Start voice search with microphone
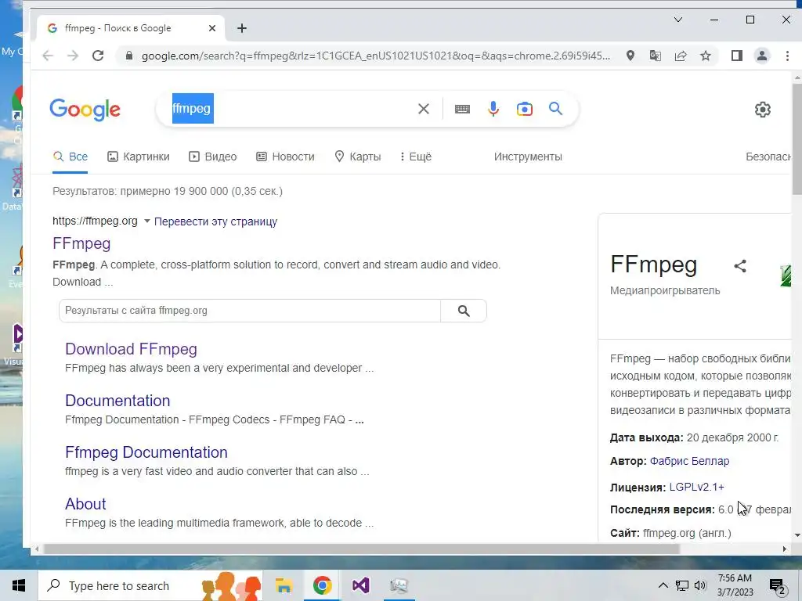 (x=493, y=108)
